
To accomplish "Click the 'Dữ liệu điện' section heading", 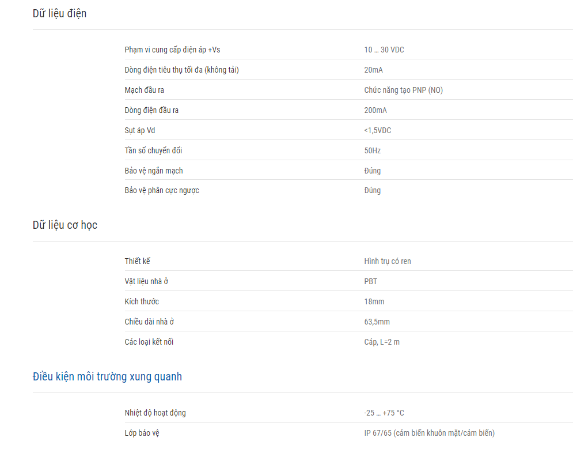I will coord(59,14).
